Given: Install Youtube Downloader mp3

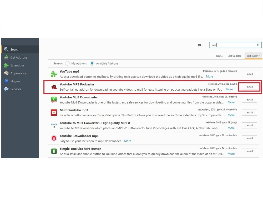Looking at the screenshot, I should pyautogui.click(x=249, y=138).
